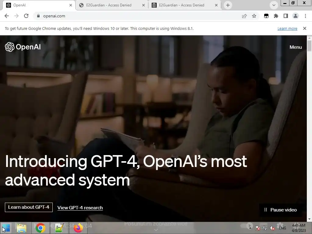
Task: Open the Windows Start button
Action: (6, 228)
